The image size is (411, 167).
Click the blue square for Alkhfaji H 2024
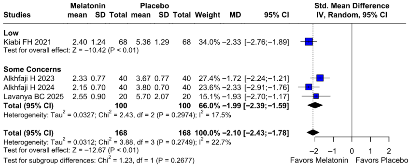coord(309,87)
